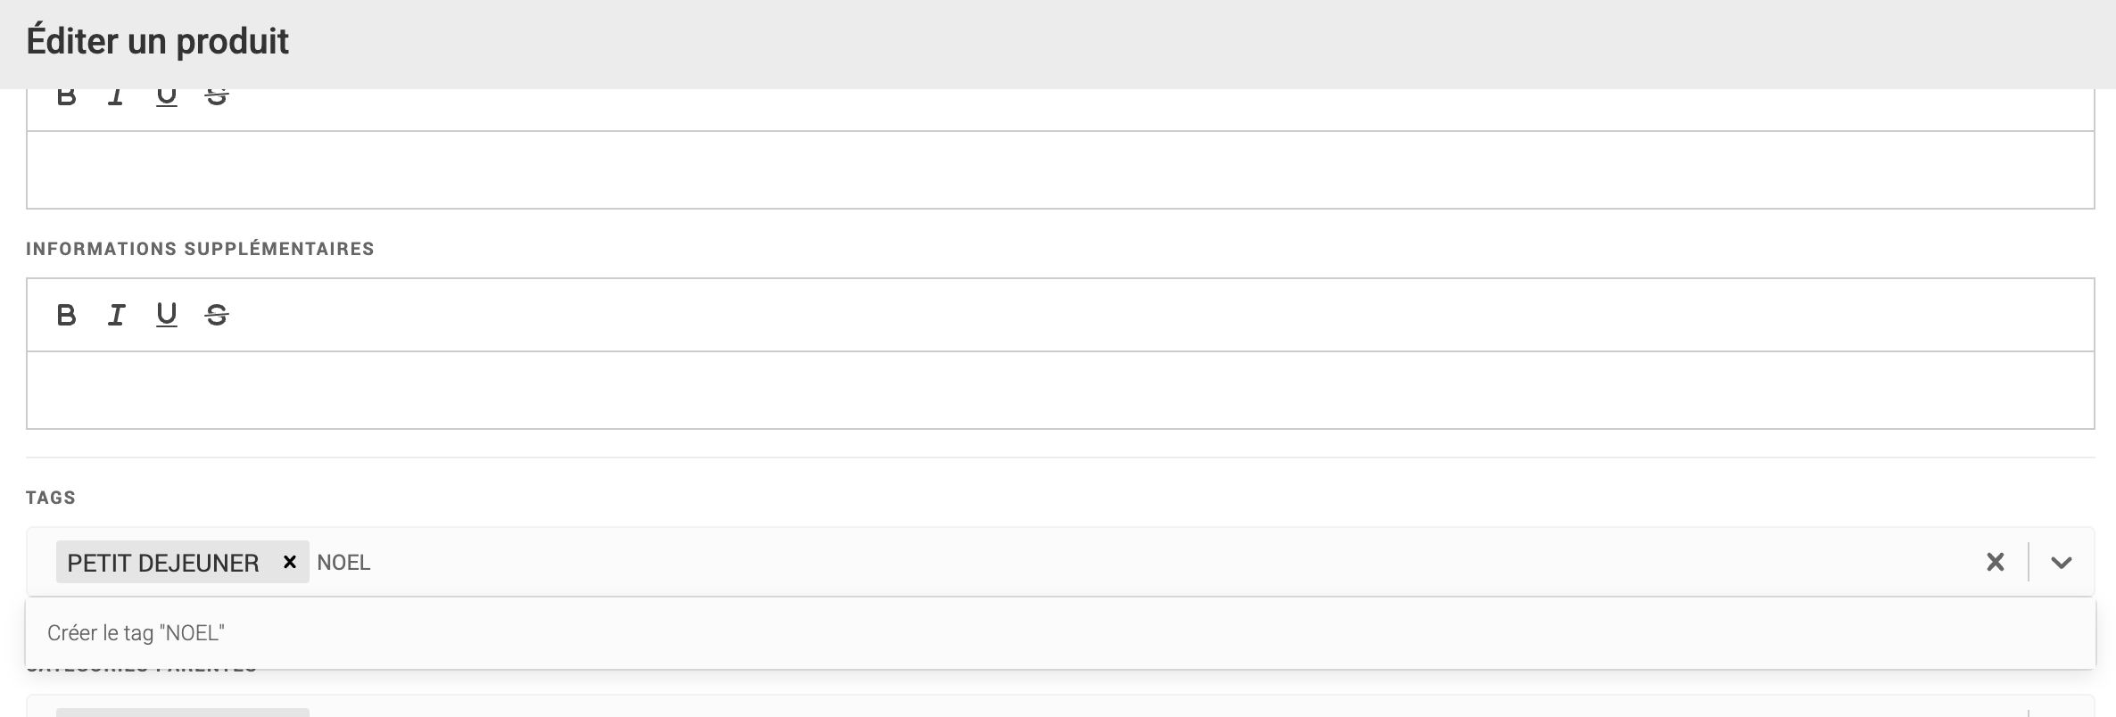
Task: Focus the upper editor text area
Action: (1060, 169)
